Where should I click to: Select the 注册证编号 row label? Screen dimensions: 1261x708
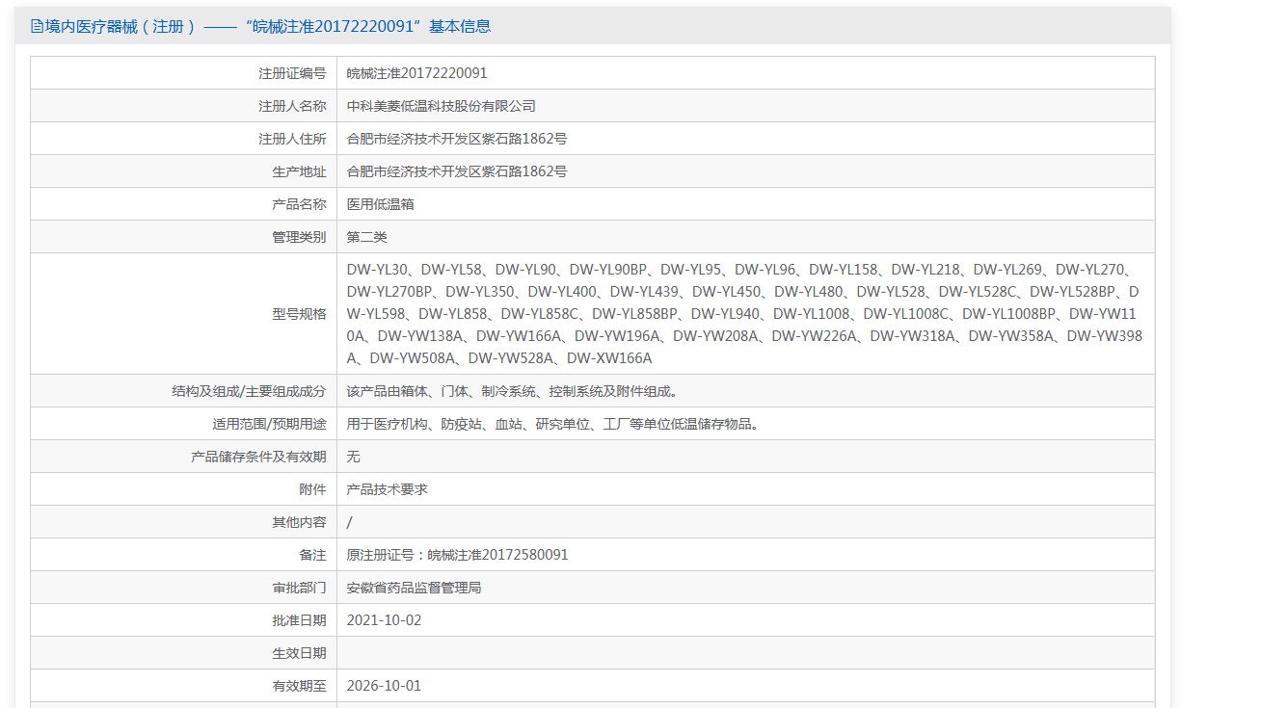(292, 73)
